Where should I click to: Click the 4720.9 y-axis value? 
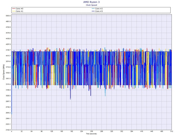[8, 27]
